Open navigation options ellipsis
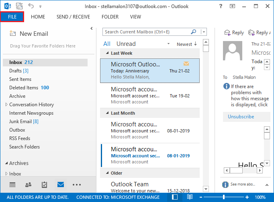Viewport: 274px width, 202px height. coord(77,185)
